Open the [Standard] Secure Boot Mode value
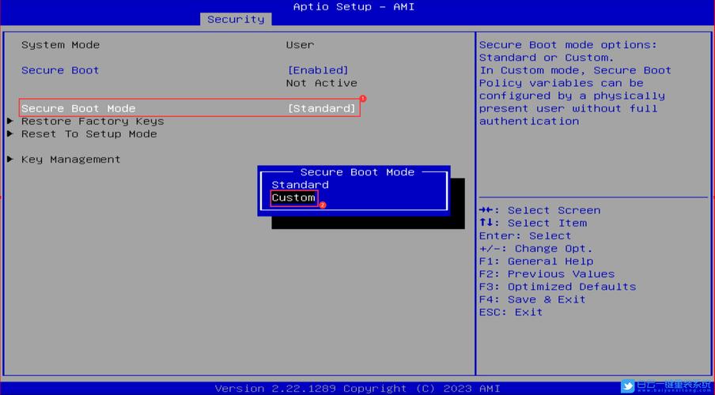Image resolution: width=715 pixels, height=395 pixels. click(x=321, y=108)
